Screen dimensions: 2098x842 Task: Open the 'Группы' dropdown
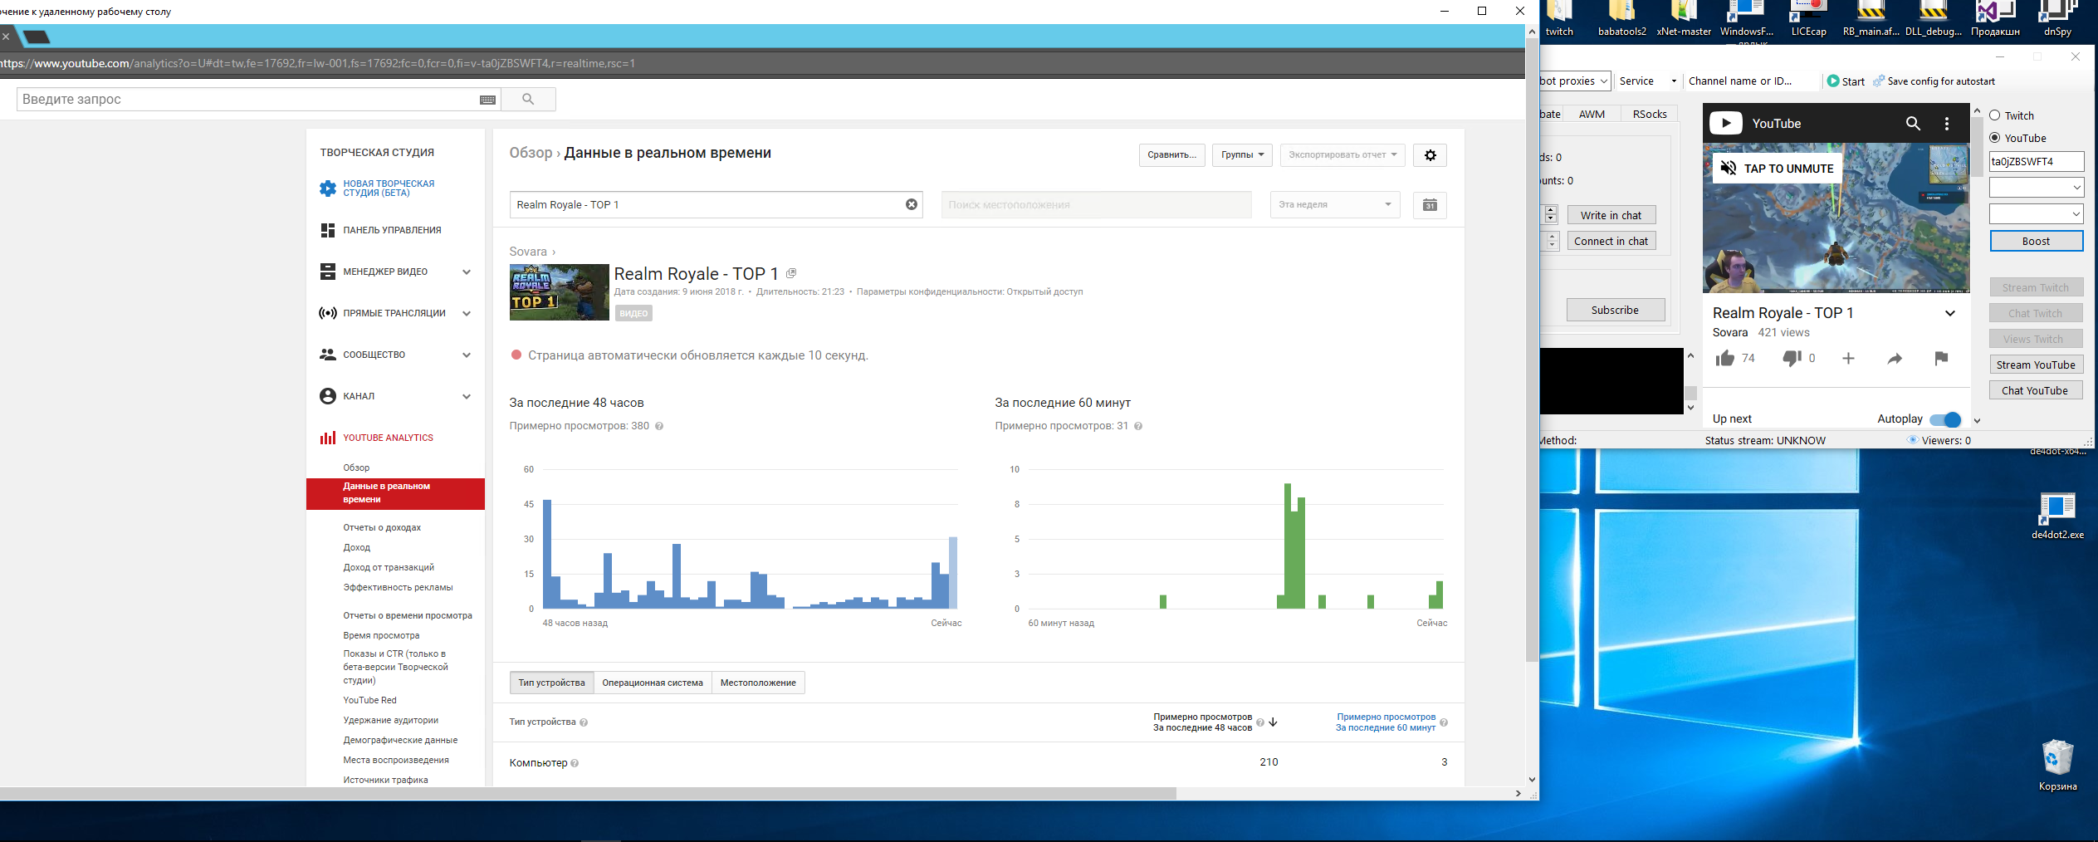pos(1242,155)
